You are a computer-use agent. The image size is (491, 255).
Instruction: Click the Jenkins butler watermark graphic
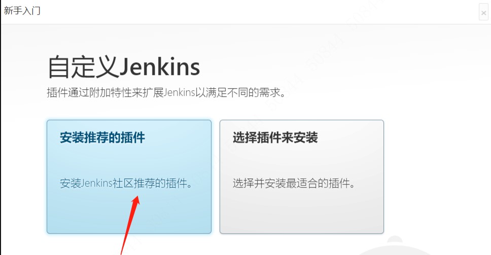[395, 245]
